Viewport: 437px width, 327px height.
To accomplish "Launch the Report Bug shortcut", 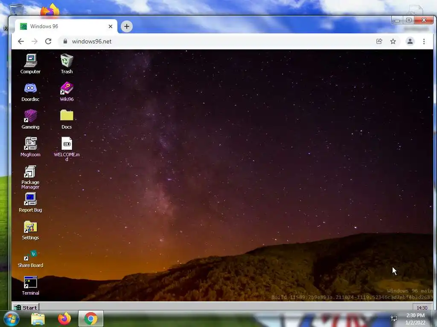I will tap(30, 202).
